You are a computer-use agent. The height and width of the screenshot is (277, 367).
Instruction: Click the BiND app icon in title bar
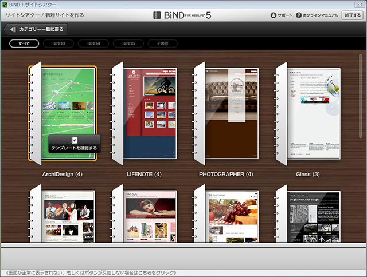(5, 4)
